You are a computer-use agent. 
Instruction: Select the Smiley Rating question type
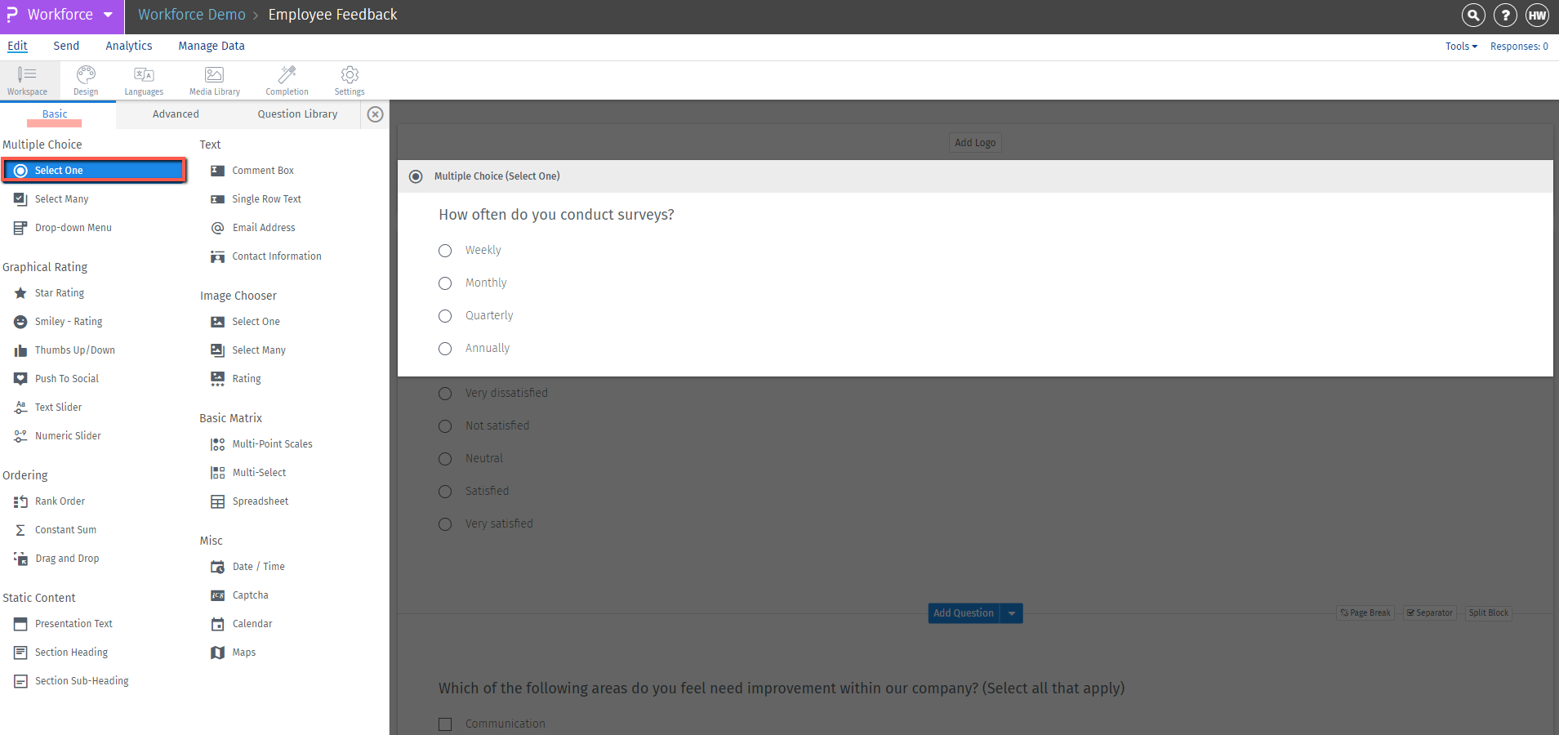click(67, 321)
